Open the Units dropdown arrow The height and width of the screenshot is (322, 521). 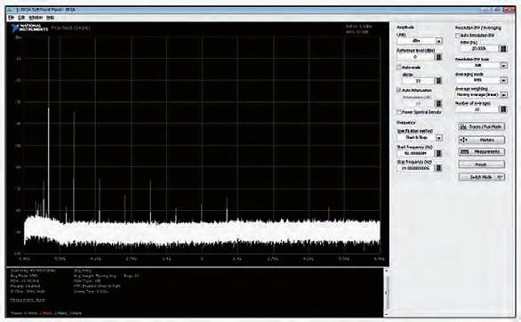tap(439, 41)
